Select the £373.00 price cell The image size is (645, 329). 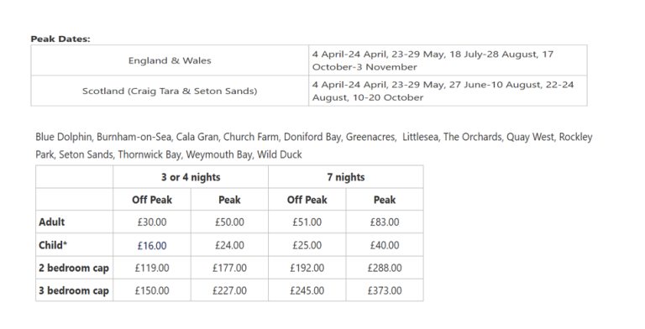(384, 290)
